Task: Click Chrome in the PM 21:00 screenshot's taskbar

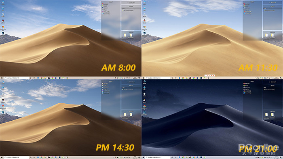Action: coord(183,157)
